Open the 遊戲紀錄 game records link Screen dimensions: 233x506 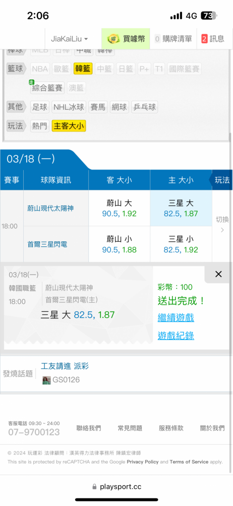(176, 336)
